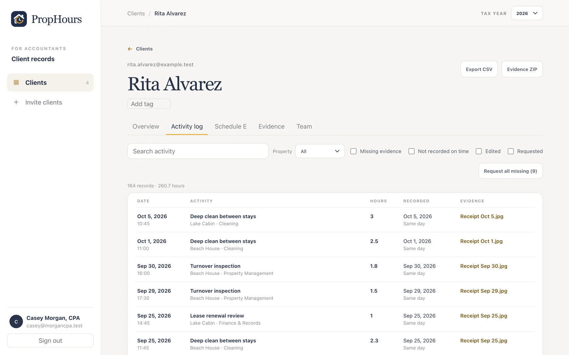This screenshot has width=569, height=355.
Task: Switch to the Overview tab
Action: click(146, 127)
